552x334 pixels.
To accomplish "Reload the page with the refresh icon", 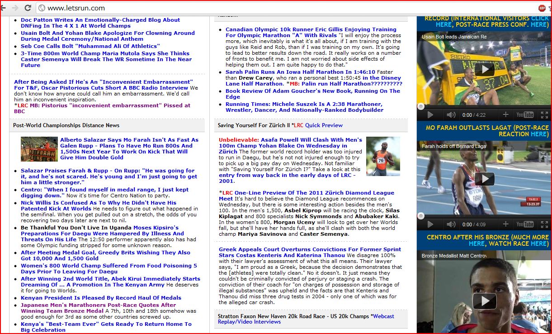I will 28,8.
